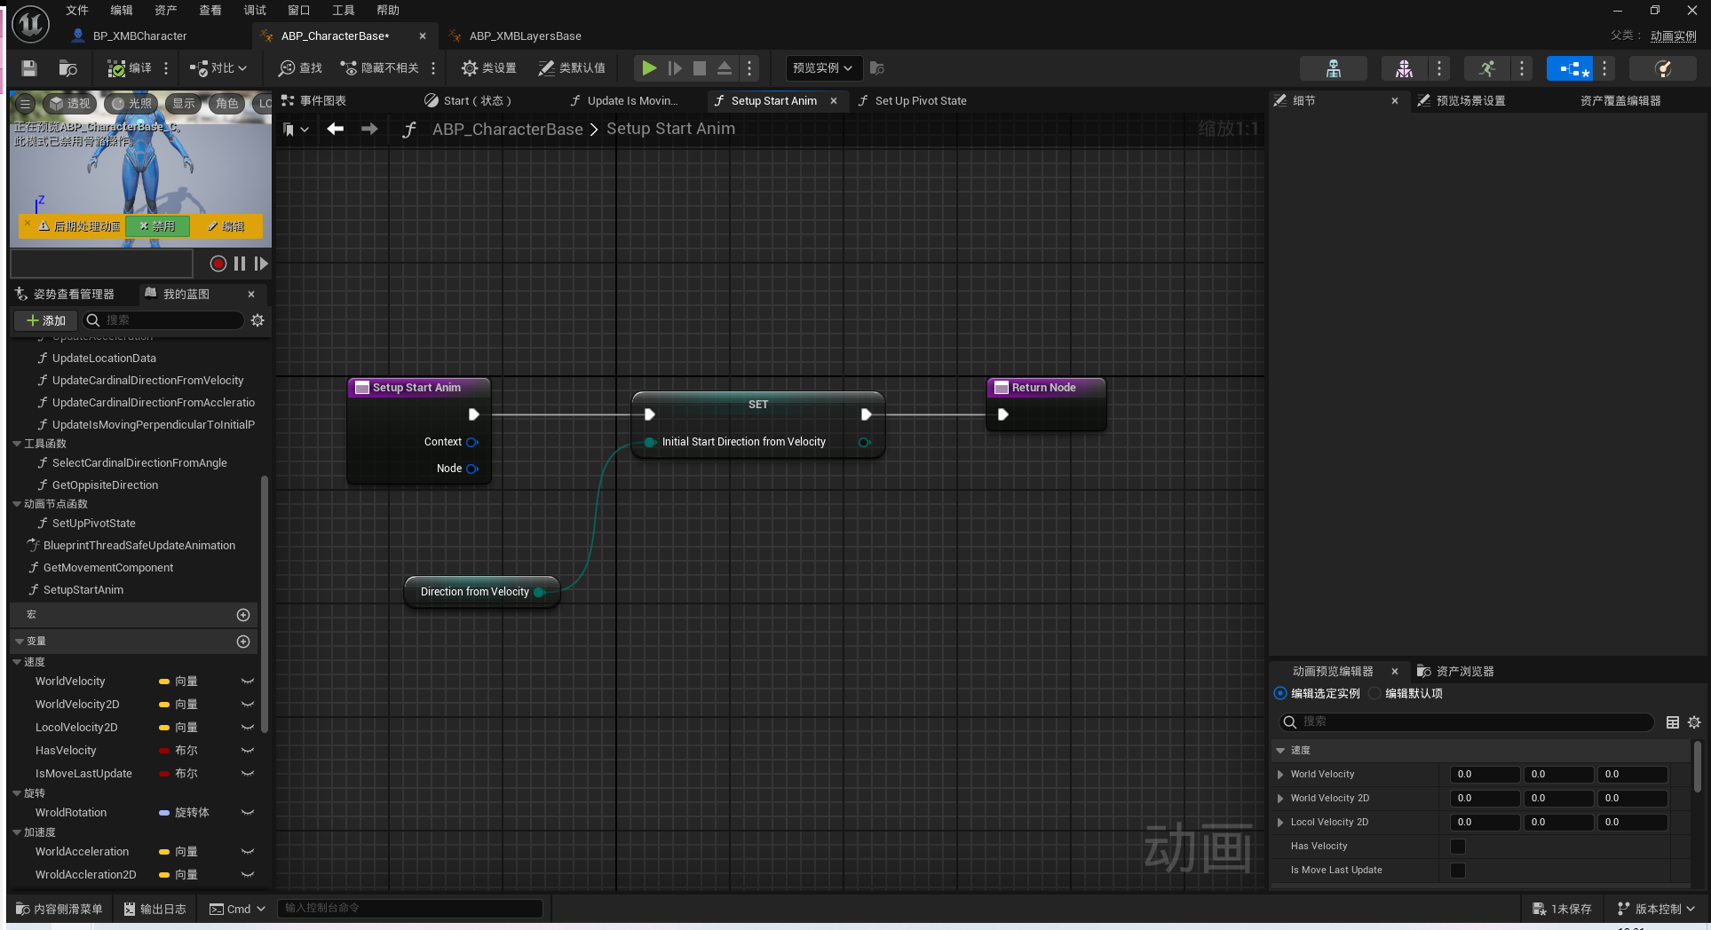This screenshot has height=930, width=1711.
Task: Toggle visibility eye for HasVelocity variable
Action: (x=248, y=751)
